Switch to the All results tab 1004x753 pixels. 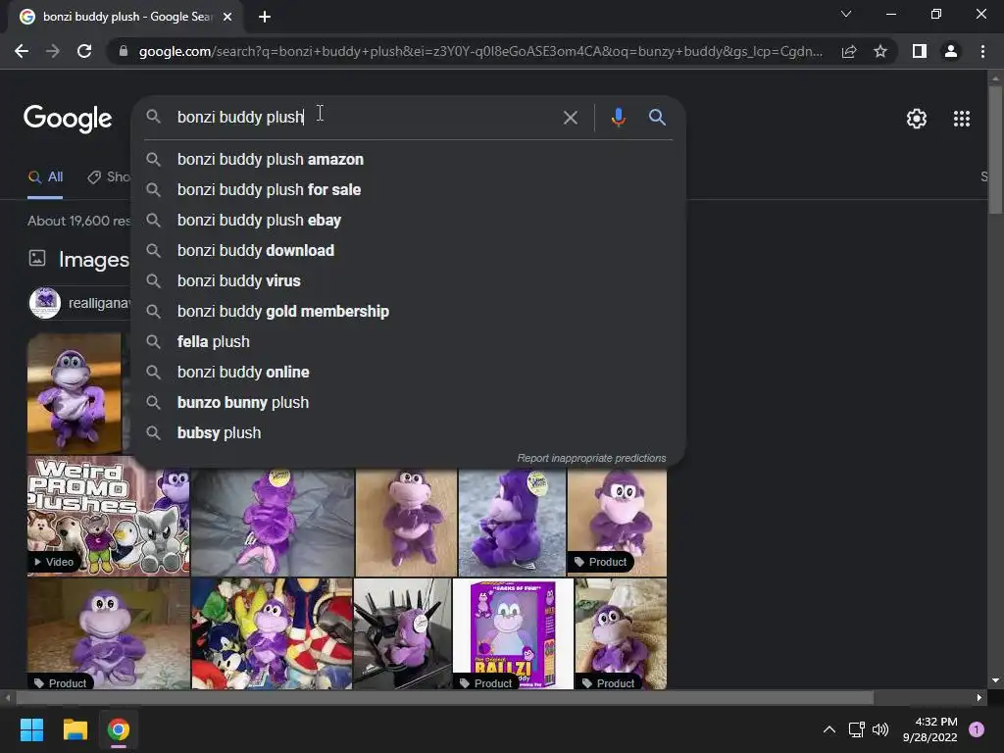[x=45, y=177]
